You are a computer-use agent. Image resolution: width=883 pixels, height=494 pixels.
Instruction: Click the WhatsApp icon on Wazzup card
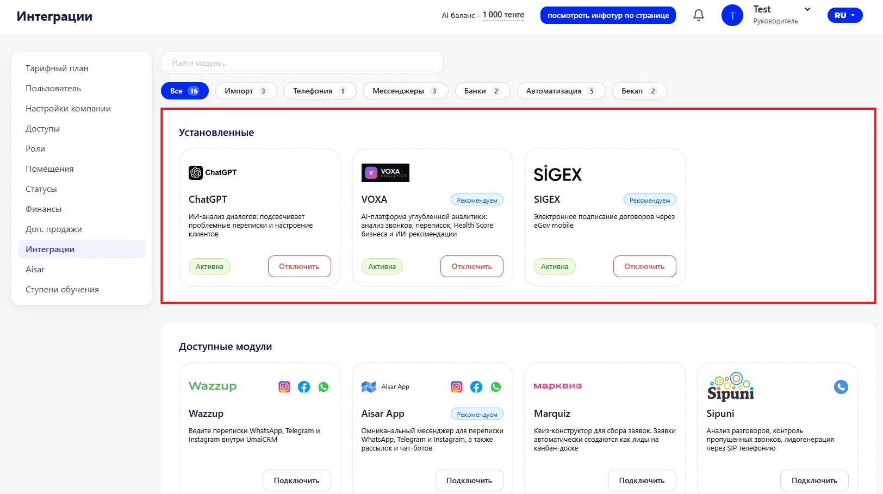point(324,387)
